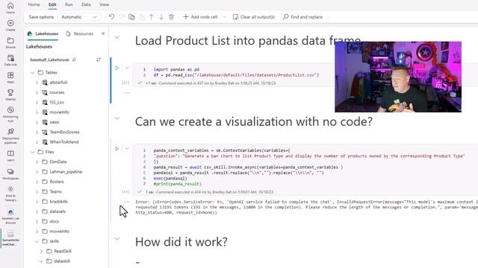
Task: Move cell up with arrow icon
Action: (152, 17)
